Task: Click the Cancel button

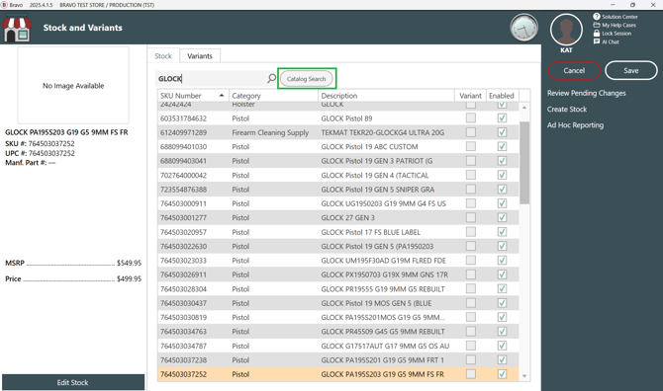Action: tap(574, 70)
